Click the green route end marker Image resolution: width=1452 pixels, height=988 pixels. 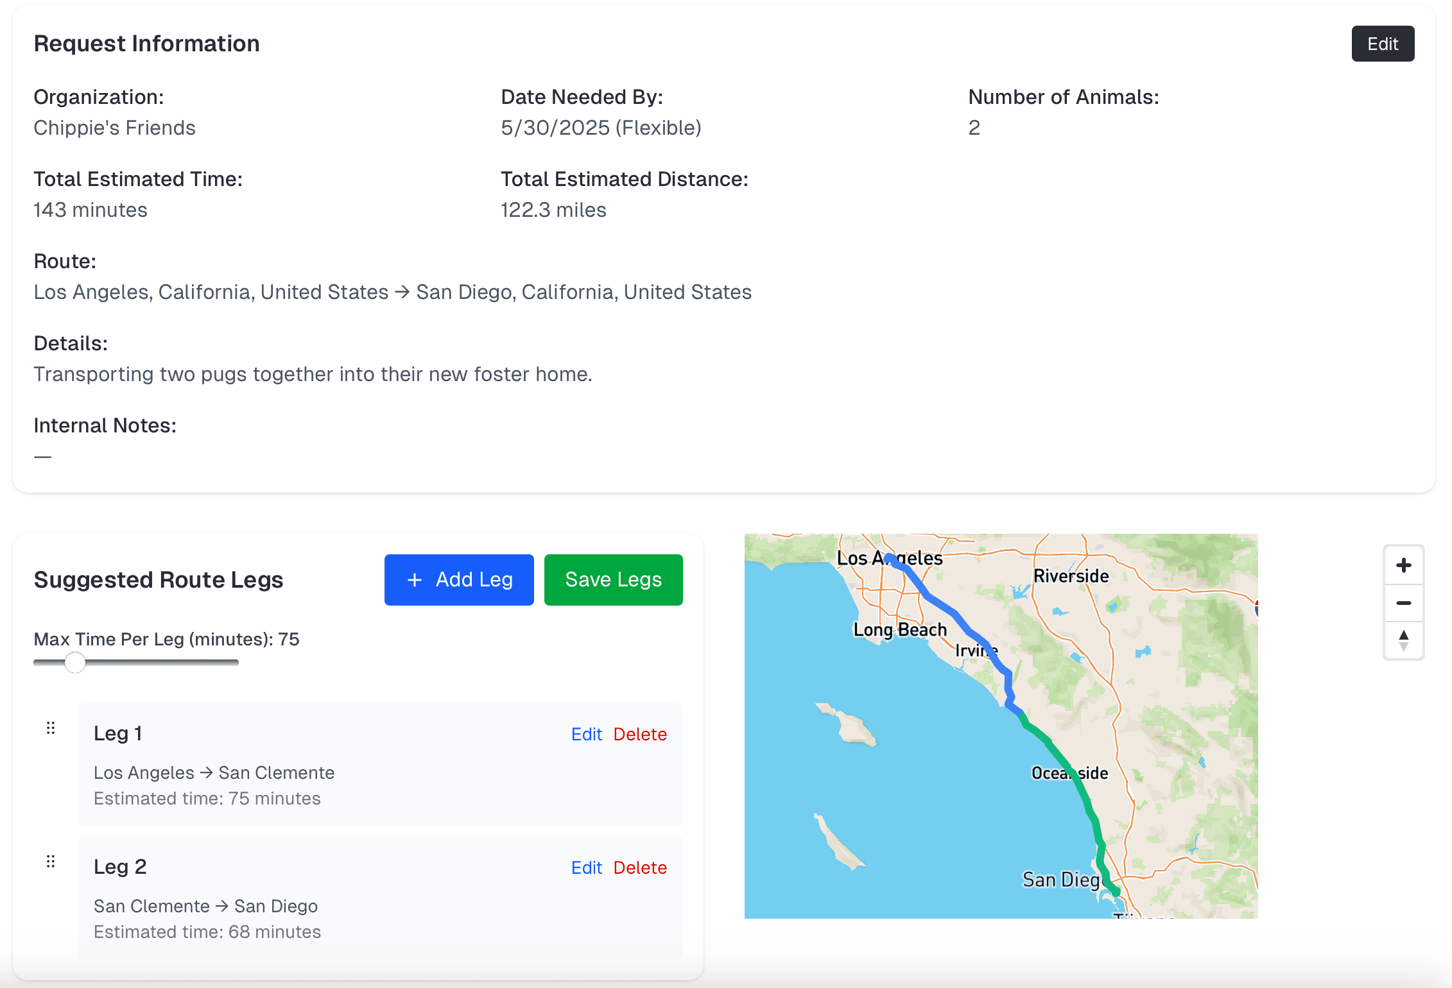point(1116,892)
